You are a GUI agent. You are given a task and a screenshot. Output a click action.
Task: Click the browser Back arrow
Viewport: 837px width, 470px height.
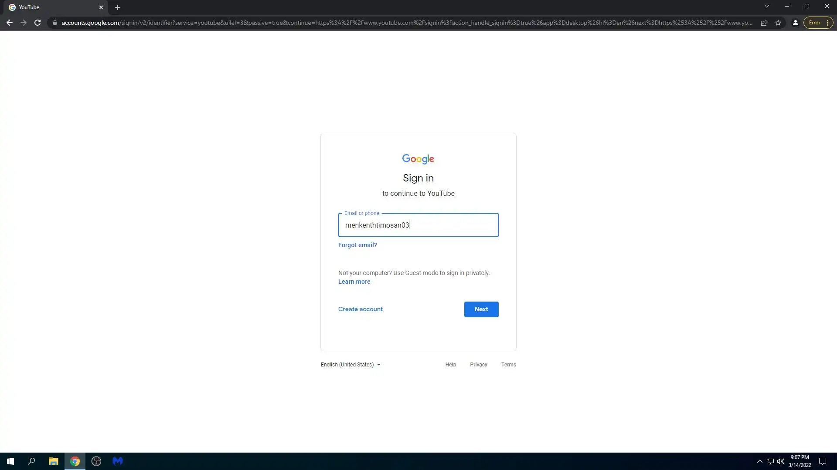click(x=9, y=23)
